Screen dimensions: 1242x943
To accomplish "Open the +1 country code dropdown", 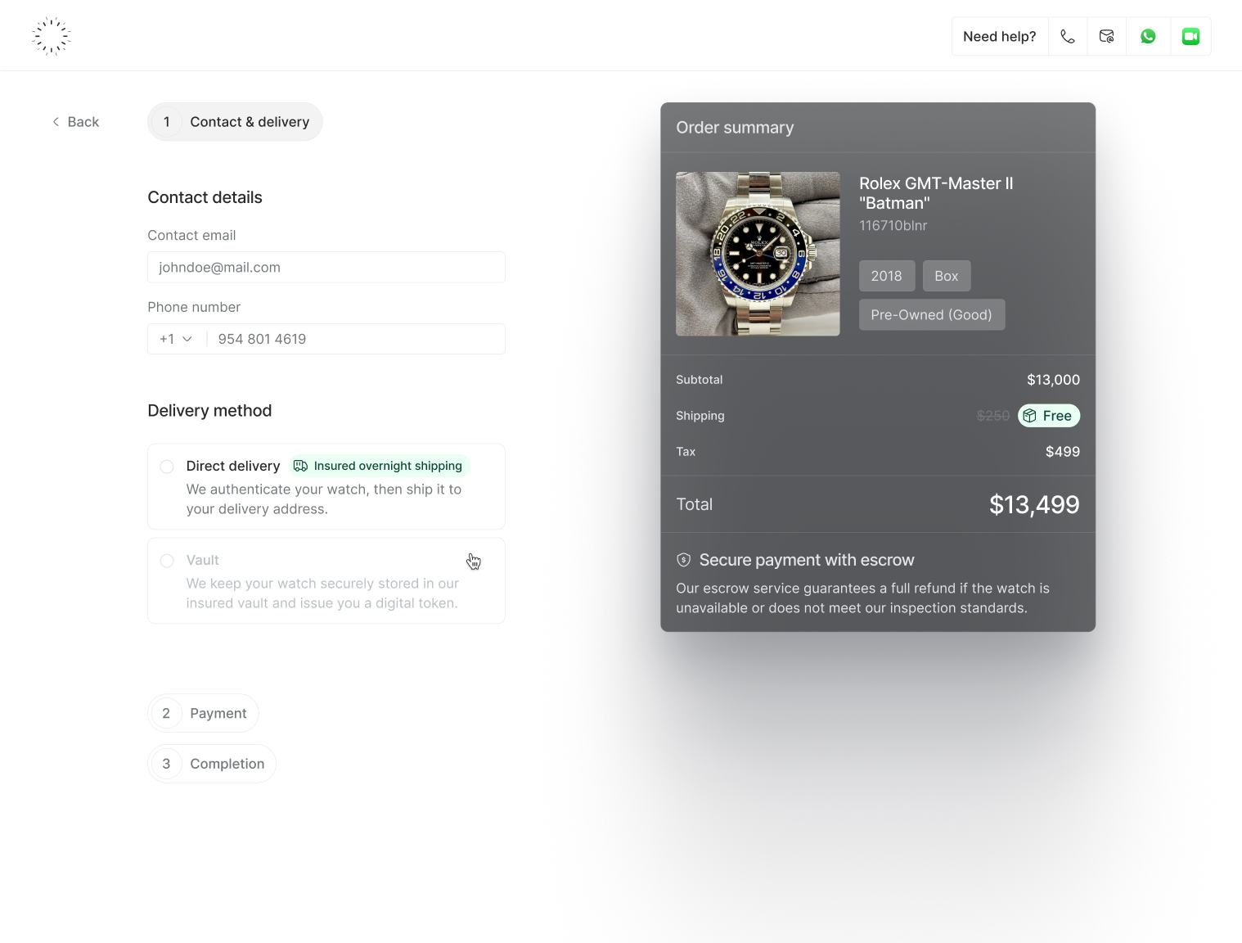I will tap(176, 339).
